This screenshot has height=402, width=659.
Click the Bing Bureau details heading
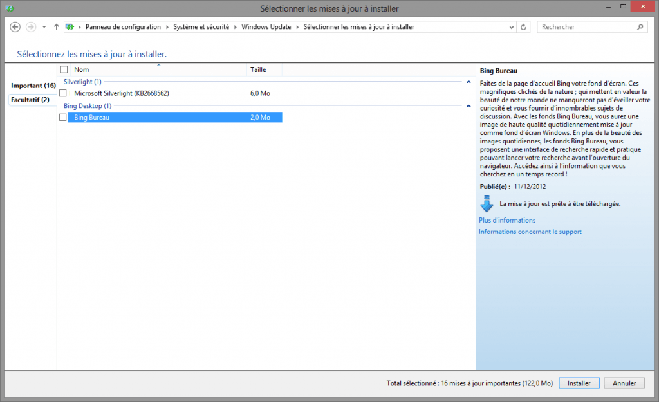click(x=499, y=71)
